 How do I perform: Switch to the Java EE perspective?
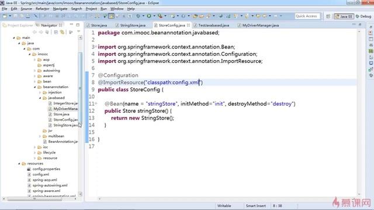point(344,16)
